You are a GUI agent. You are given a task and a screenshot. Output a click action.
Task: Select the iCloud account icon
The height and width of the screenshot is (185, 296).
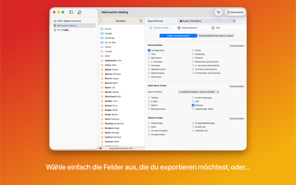(102, 29)
